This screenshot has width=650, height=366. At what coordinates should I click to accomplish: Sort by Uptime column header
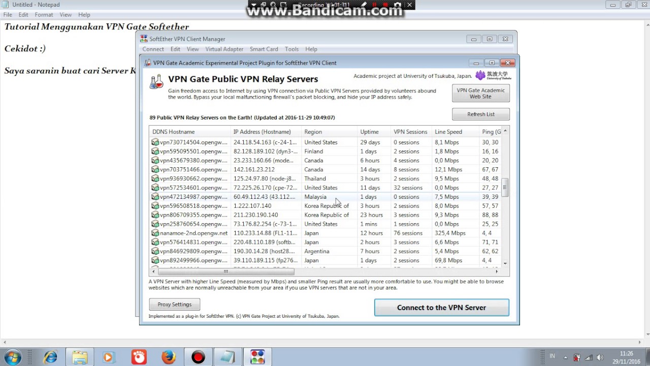[374, 132]
